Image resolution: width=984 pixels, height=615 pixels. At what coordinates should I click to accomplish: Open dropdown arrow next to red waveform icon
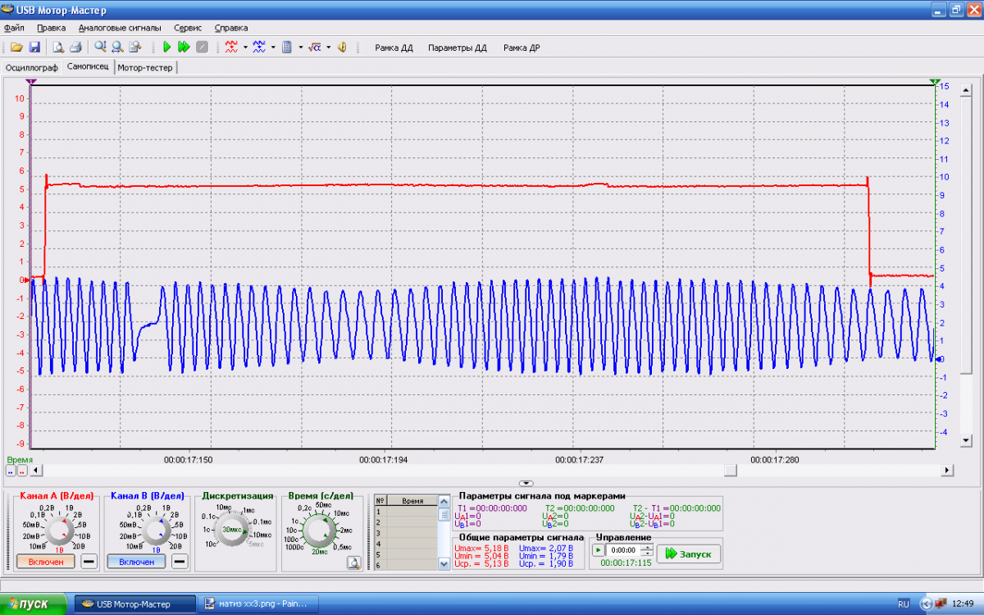(245, 48)
